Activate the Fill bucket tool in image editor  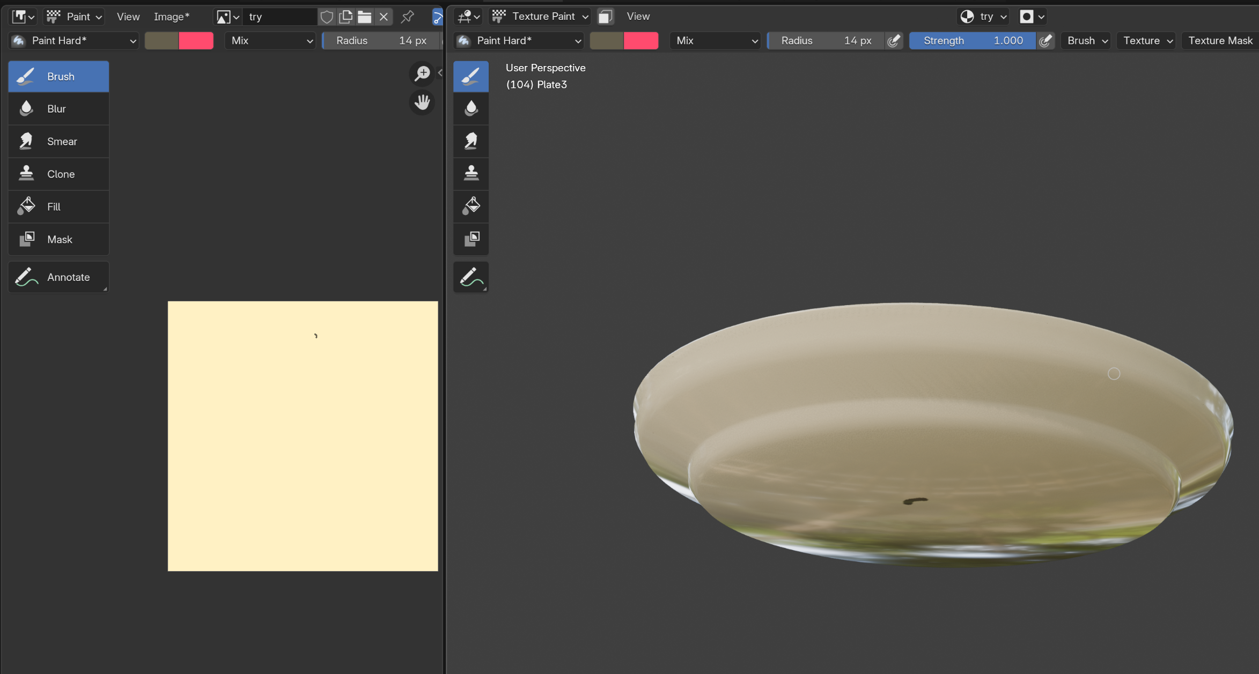click(x=58, y=207)
